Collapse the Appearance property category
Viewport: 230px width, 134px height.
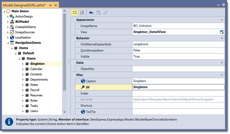(x=222, y=20)
